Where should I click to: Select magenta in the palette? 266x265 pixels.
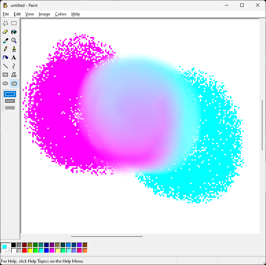click(52, 250)
